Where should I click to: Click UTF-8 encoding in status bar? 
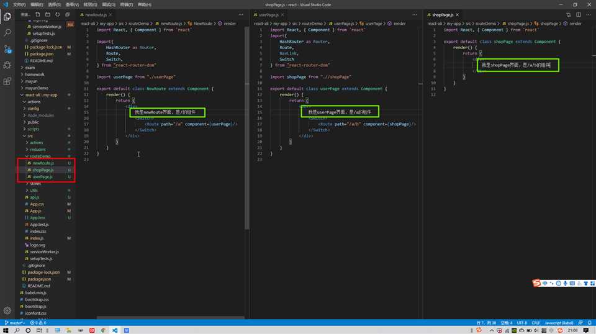tap(521, 323)
